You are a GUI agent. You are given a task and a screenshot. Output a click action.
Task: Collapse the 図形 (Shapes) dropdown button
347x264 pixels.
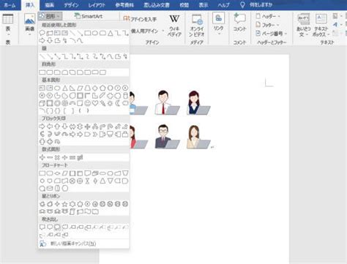click(50, 16)
